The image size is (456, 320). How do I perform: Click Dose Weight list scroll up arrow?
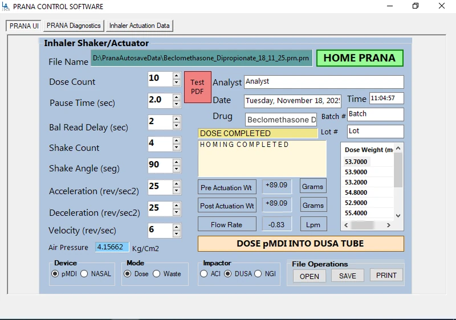(398, 148)
